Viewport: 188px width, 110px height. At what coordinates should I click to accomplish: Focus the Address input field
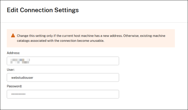pos(63,61)
